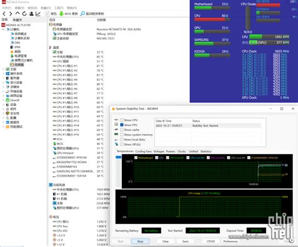Toggle the CPU Core #1 graph checkbox
Image resolution: width=298 pixels, height=247 pixels.
(x=167, y=157)
